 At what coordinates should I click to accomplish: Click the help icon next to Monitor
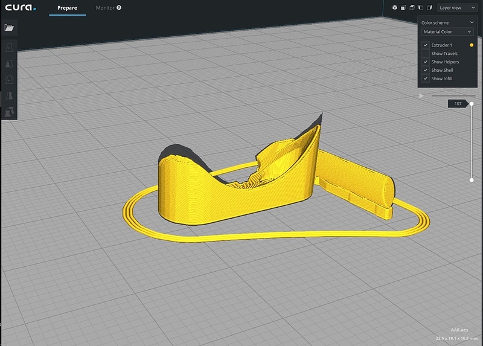pyautogui.click(x=119, y=8)
